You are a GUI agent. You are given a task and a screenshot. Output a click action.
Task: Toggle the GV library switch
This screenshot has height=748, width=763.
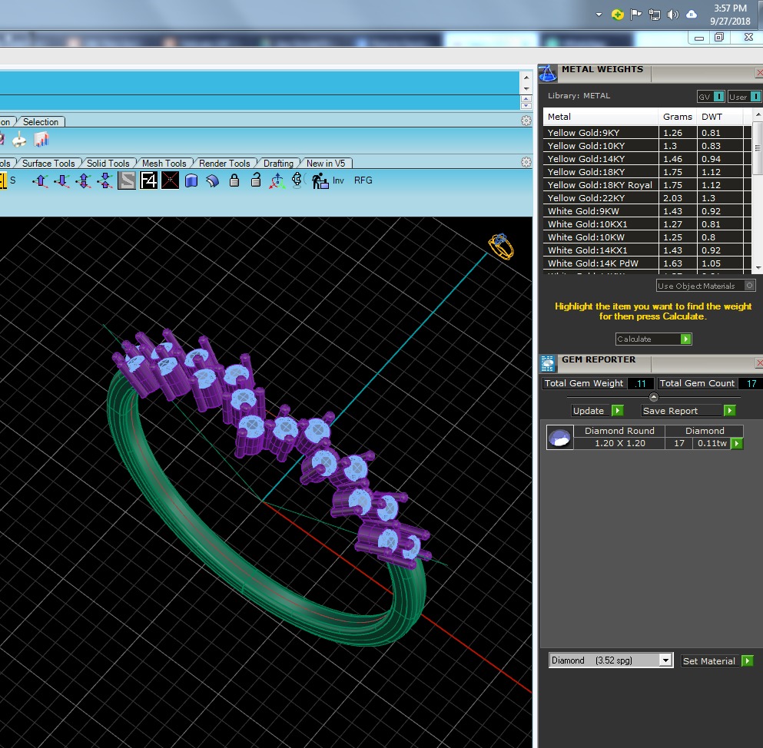coord(712,97)
